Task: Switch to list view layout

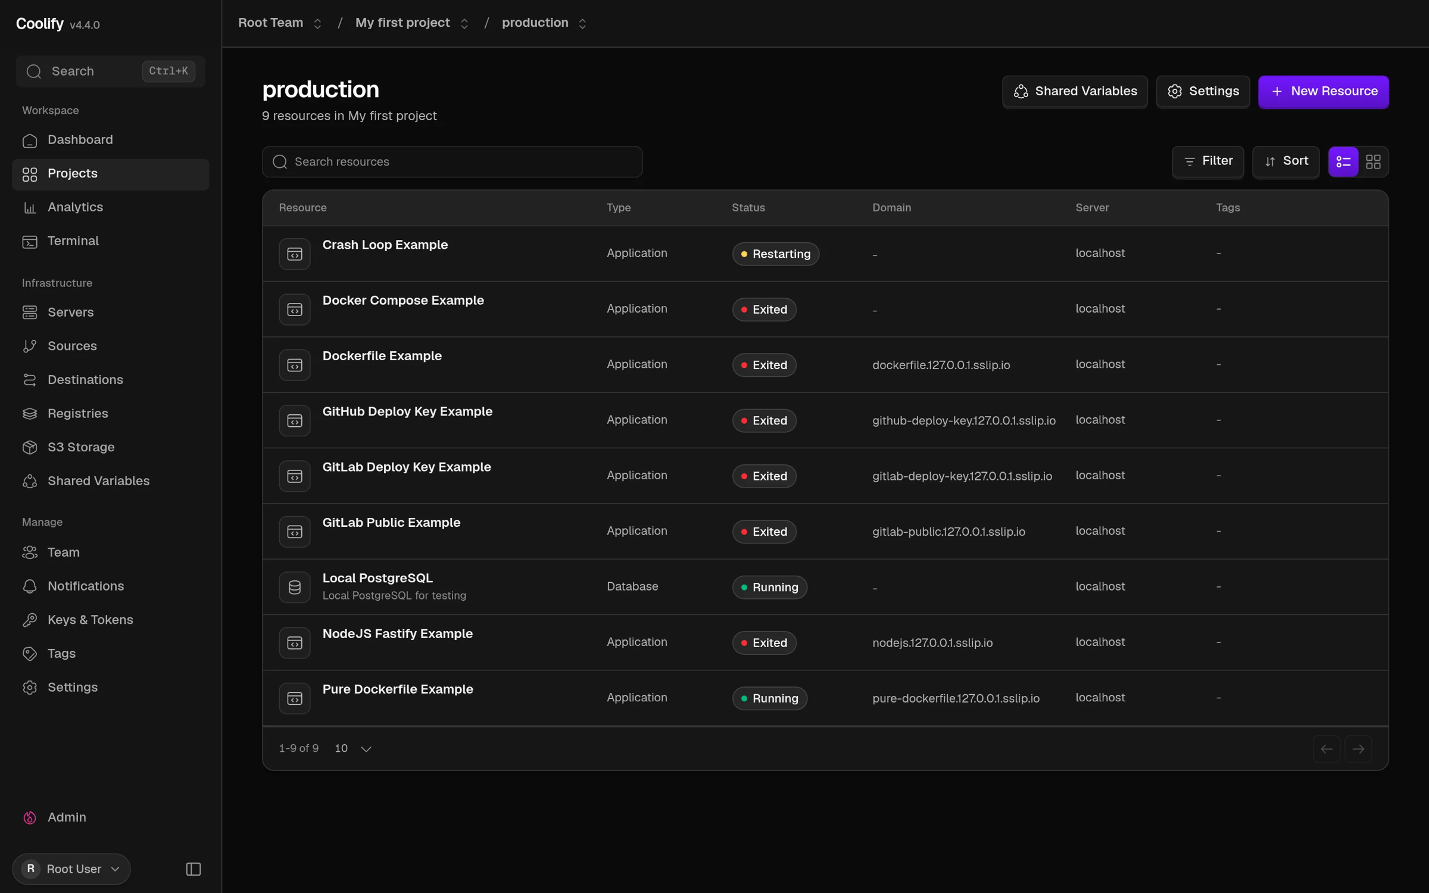Action: pyautogui.click(x=1343, y=162)
